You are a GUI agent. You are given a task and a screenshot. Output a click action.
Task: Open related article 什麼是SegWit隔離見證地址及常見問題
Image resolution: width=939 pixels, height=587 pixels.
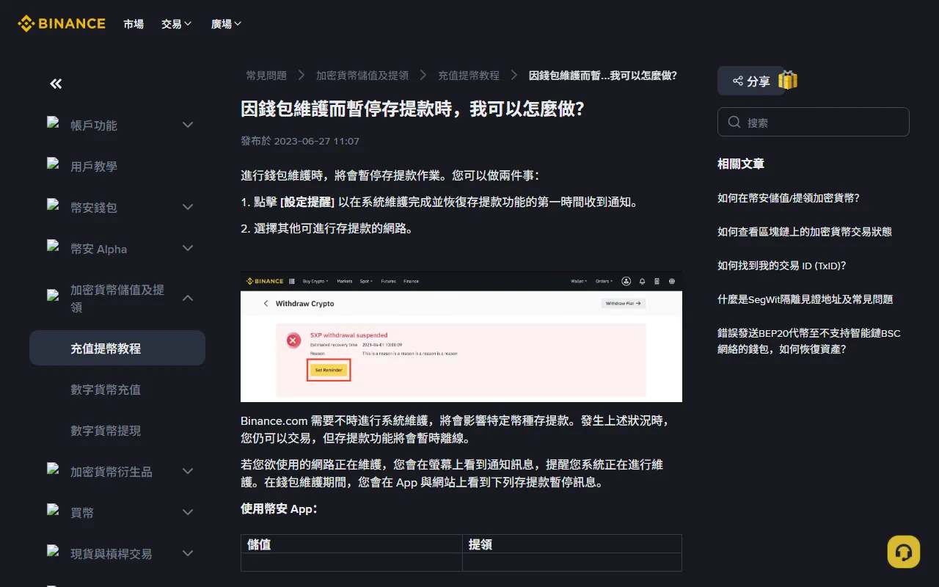point(805,299)
